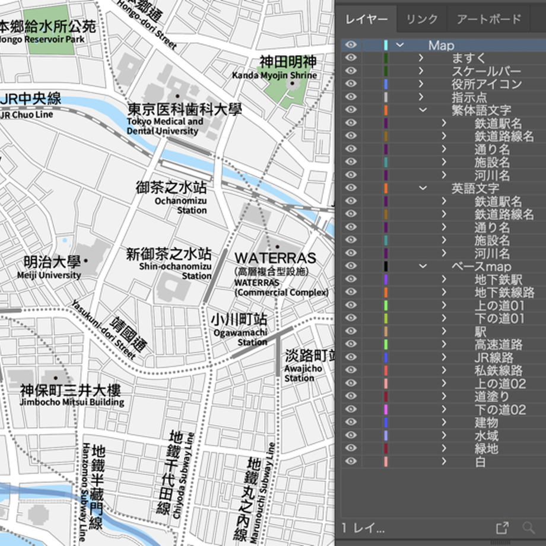This screenshot has height=546, width=546.
Task: Expand 河川名 under the 英語文字 group
Action: coord(444,253)
